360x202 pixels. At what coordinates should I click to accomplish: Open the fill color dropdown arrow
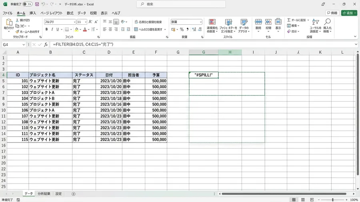point(80,30)
